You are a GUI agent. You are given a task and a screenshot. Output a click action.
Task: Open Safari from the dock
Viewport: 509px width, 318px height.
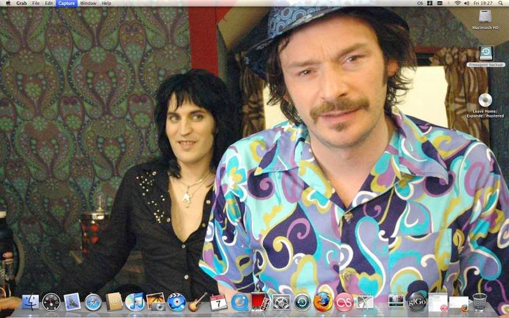click(x=93, y=301)
